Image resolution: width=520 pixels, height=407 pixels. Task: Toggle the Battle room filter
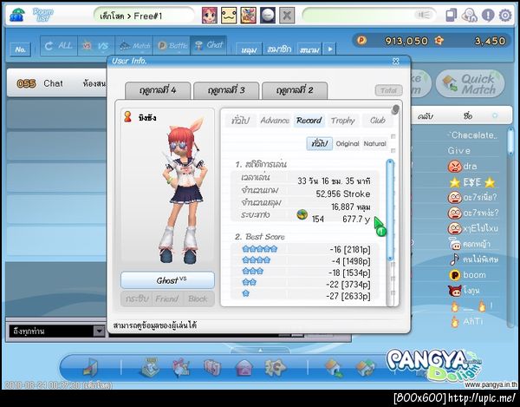click(x=172, y=45)
